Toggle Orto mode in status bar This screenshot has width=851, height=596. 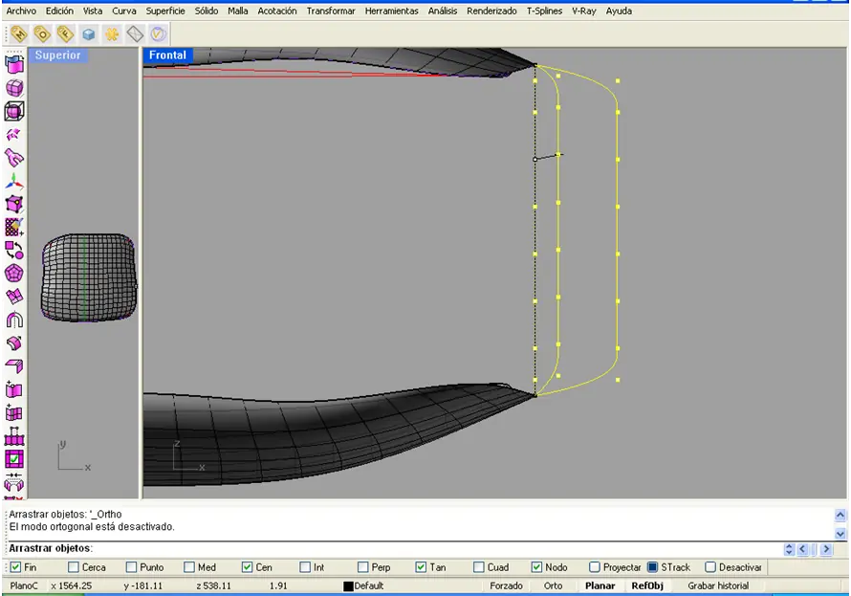coord(553,585)
